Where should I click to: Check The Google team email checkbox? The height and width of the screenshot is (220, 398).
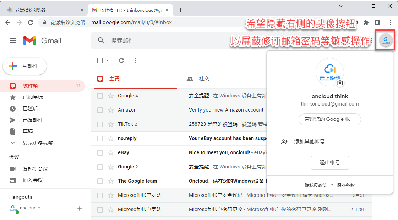100,181
